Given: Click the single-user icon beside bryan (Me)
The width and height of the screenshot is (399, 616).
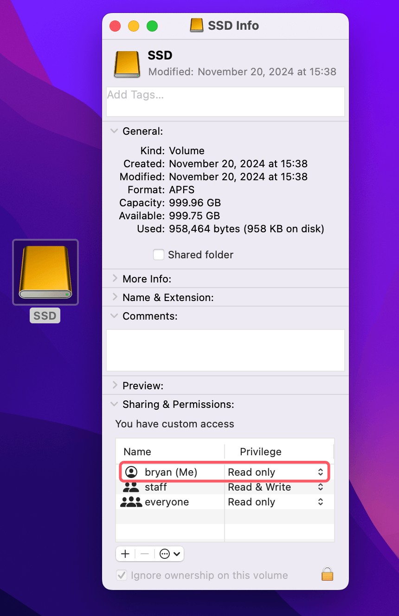Looking at the screenshot, I should pyautogui.click(x=132, y=472).
